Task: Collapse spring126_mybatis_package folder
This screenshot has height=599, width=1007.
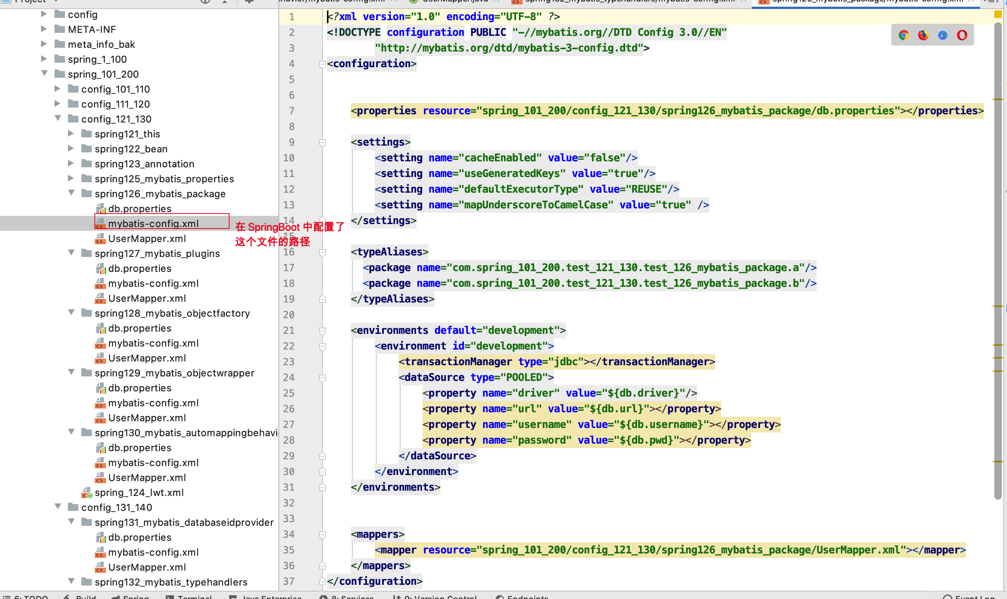Action: click(x=71, y=193)
